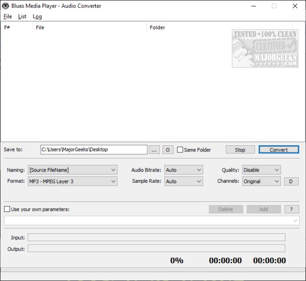Image resolution: width=306 pixels, height=281 pixels.
Task: Open the Format dropdown showing MP3
Action: tap(72, 181)
